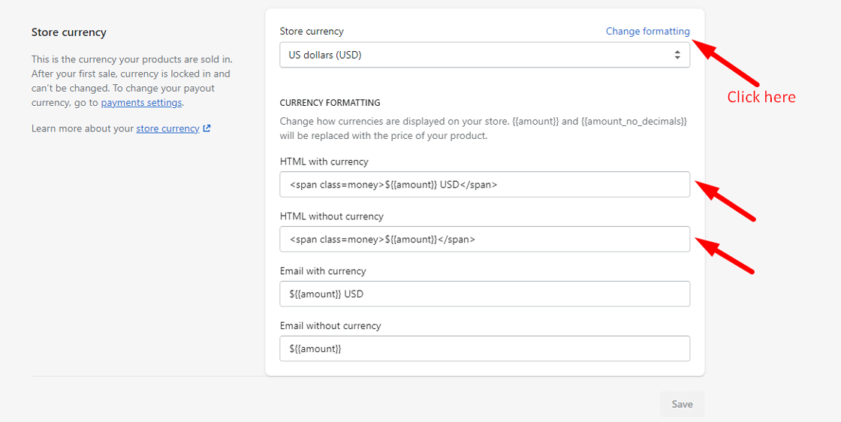Viewport: 841px width, 422px height.
Task: Click external link icon beside store currency link
Action: [207, 128]
